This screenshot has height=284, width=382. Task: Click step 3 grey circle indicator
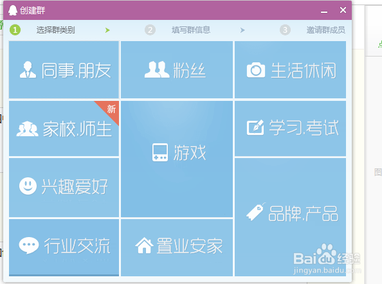[285, 30]
